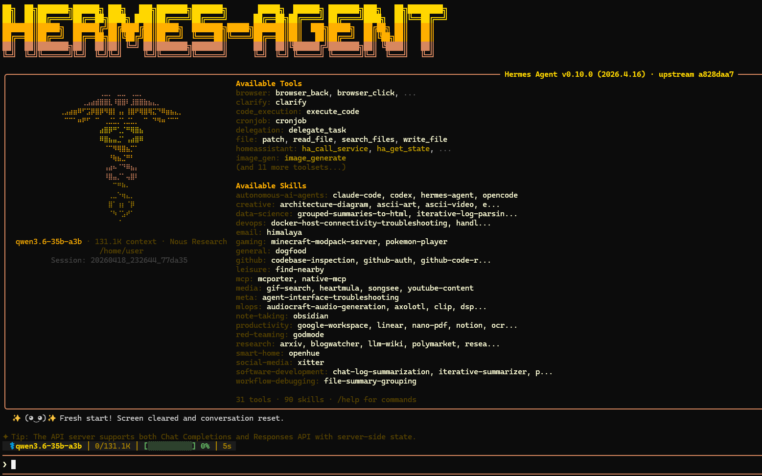
Task: Click the claude-code skill
Action: click(x=357, y=195)
